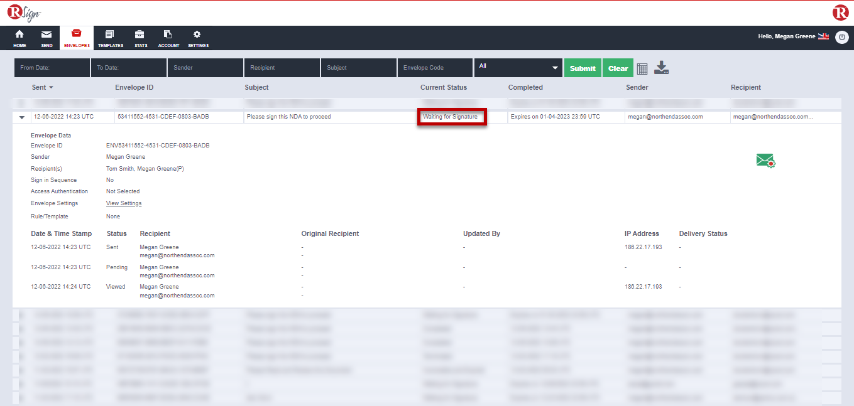Click the Envelope ID column header

point(134,87)
